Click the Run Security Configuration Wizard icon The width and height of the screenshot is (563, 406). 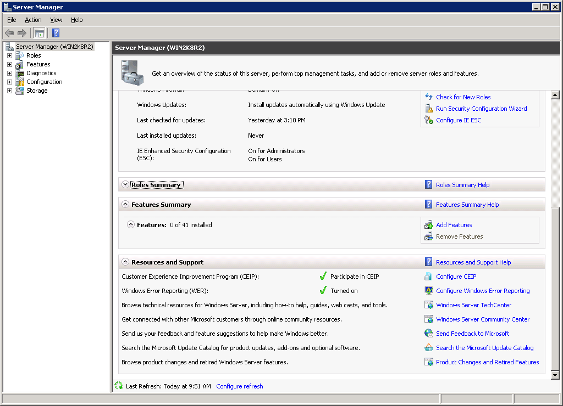pos(429,108)
